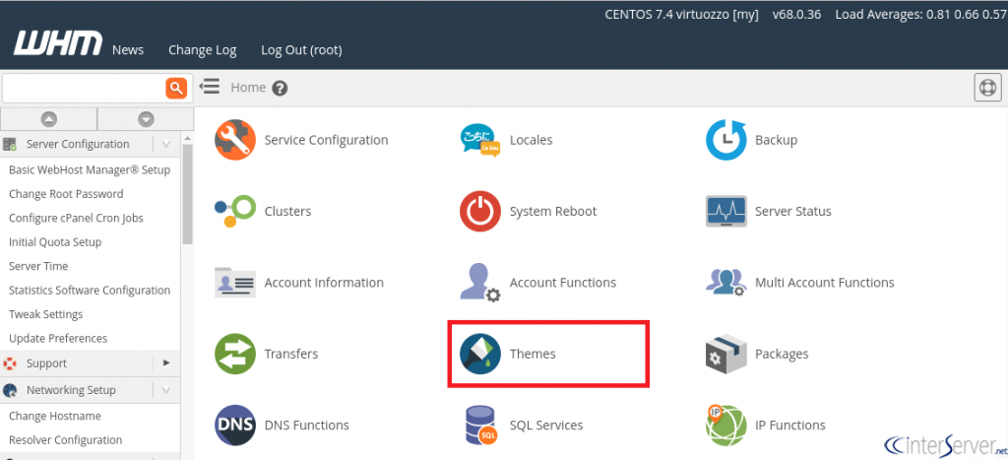
Task: Click the Networking Setup heading text
Action: coord(71,390)
